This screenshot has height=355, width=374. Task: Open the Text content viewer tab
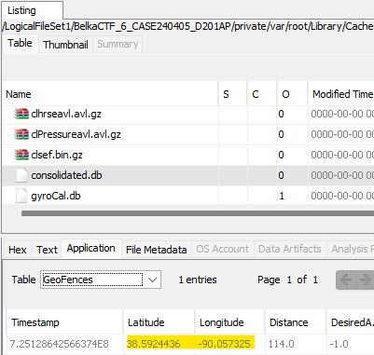point(47,250)
